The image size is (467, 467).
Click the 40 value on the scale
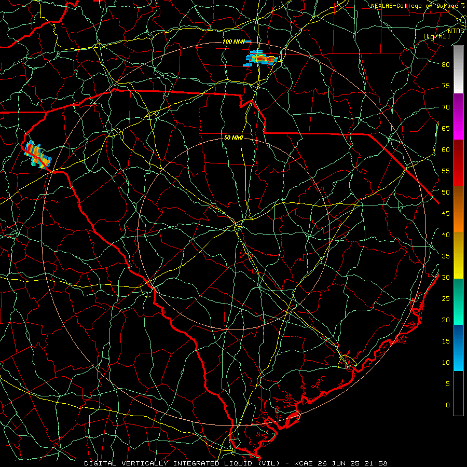(x=446, y=235)
